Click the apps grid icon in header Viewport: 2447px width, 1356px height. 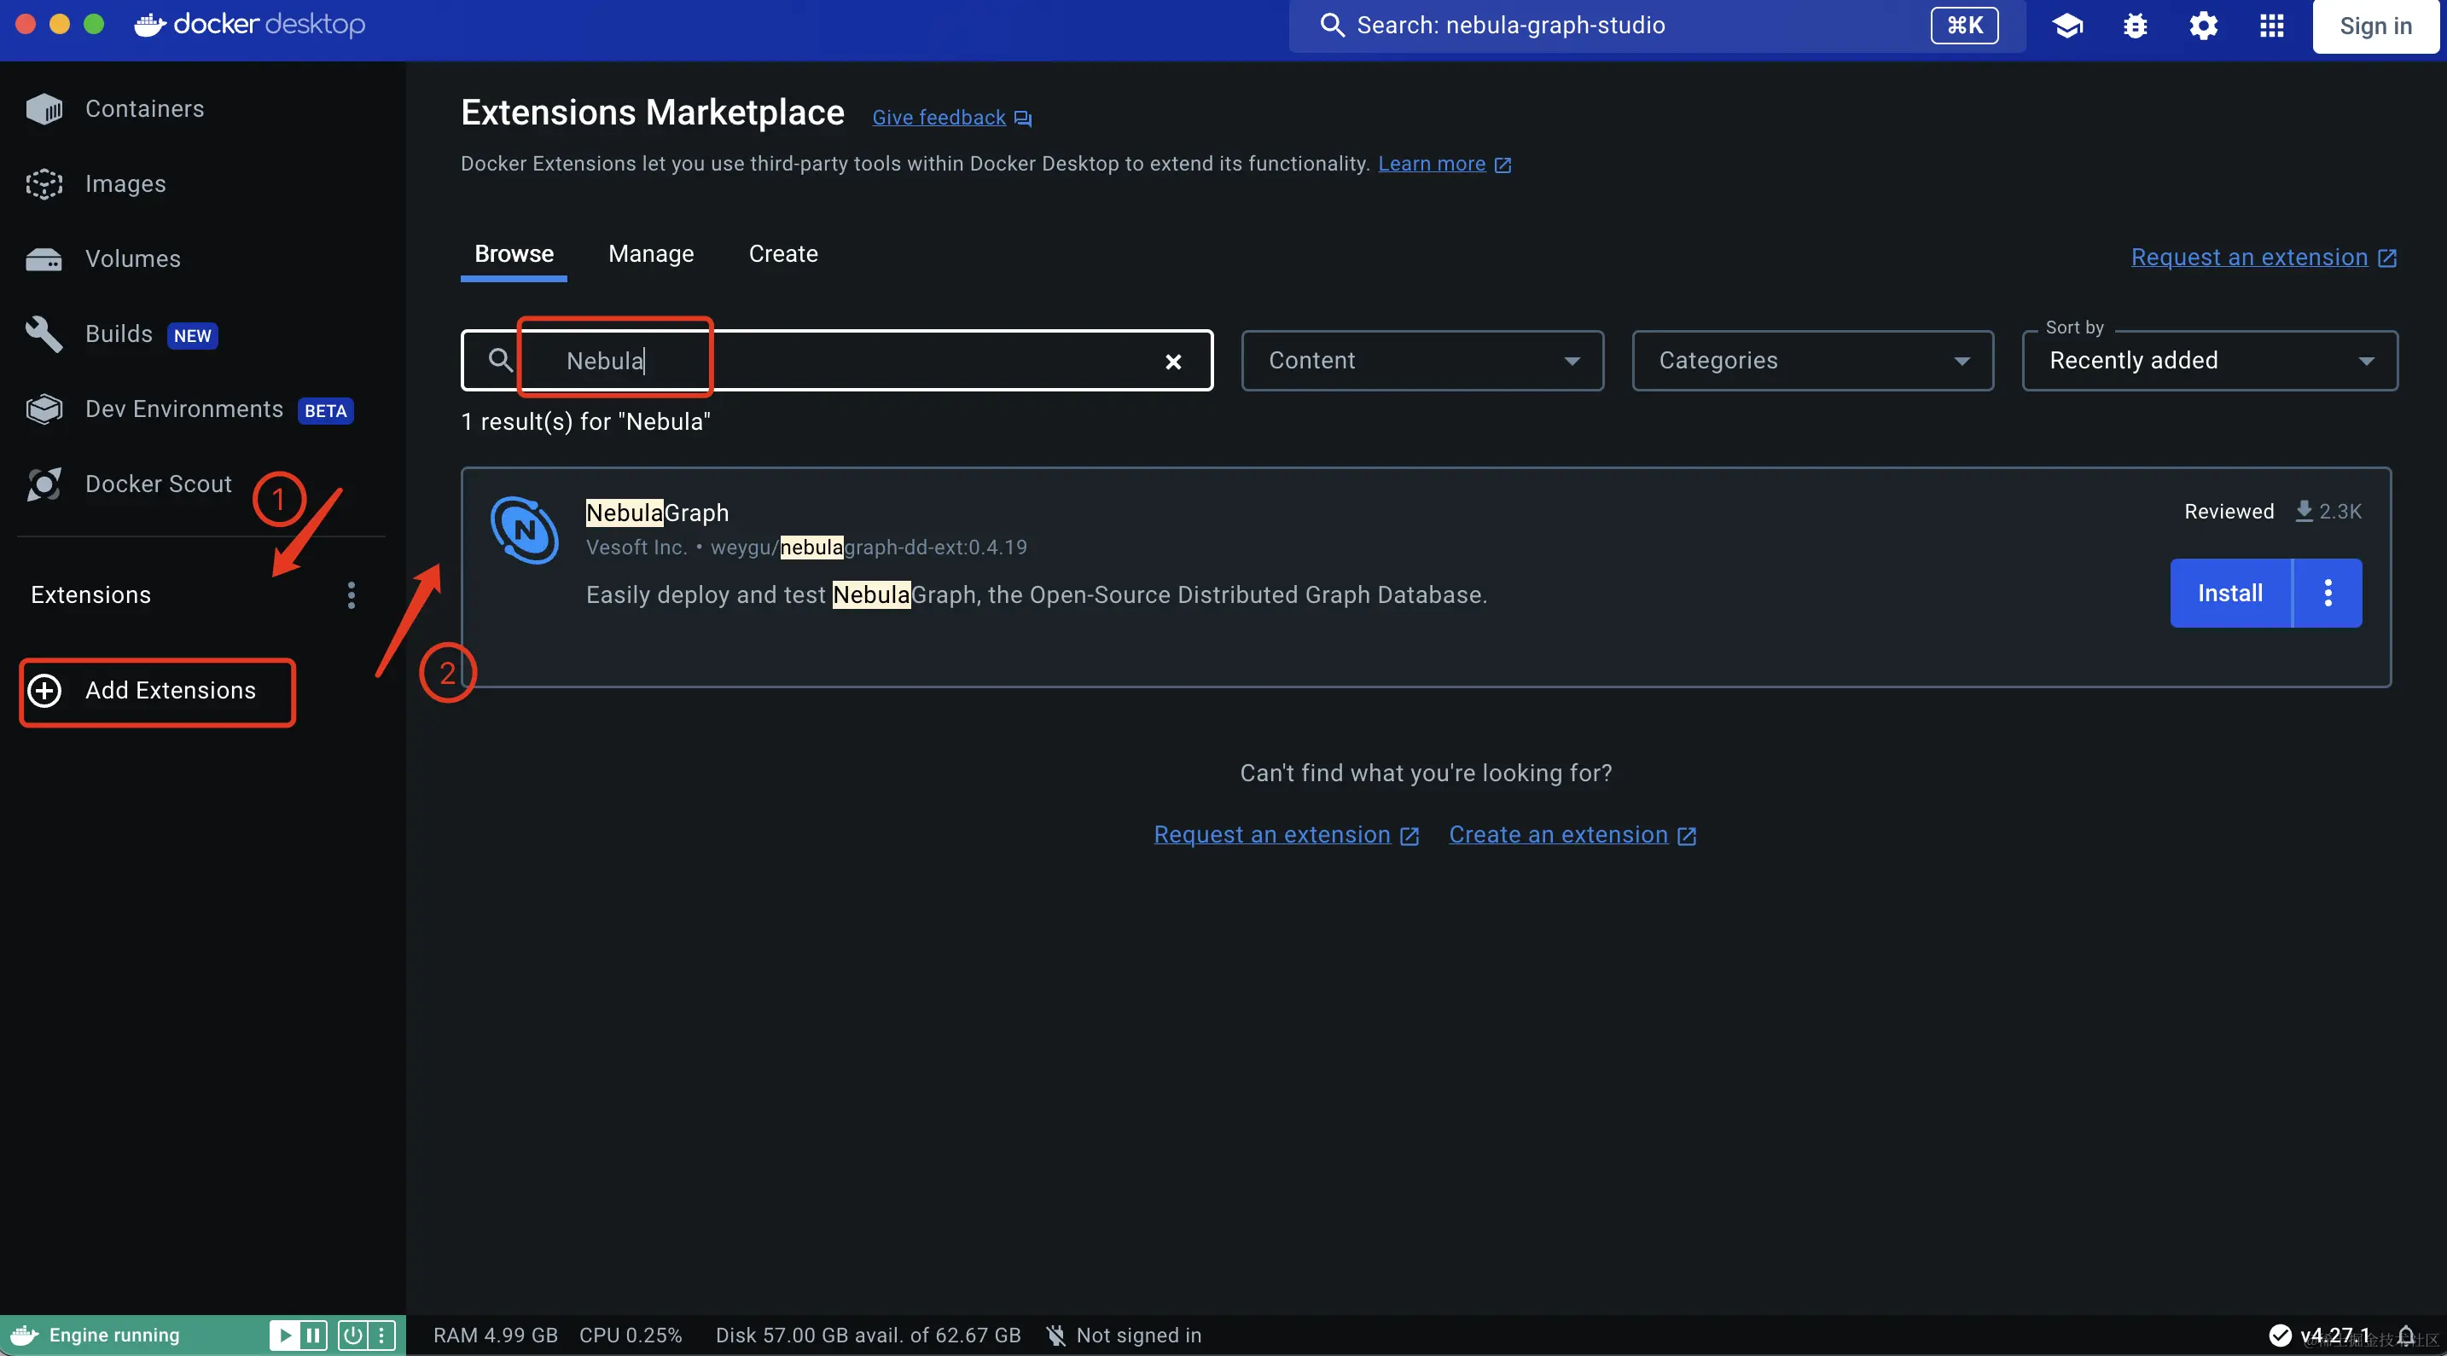2272,26
